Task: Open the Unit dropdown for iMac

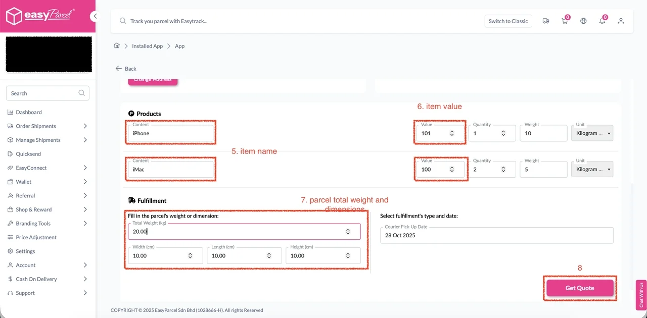Action: [592, 170]
